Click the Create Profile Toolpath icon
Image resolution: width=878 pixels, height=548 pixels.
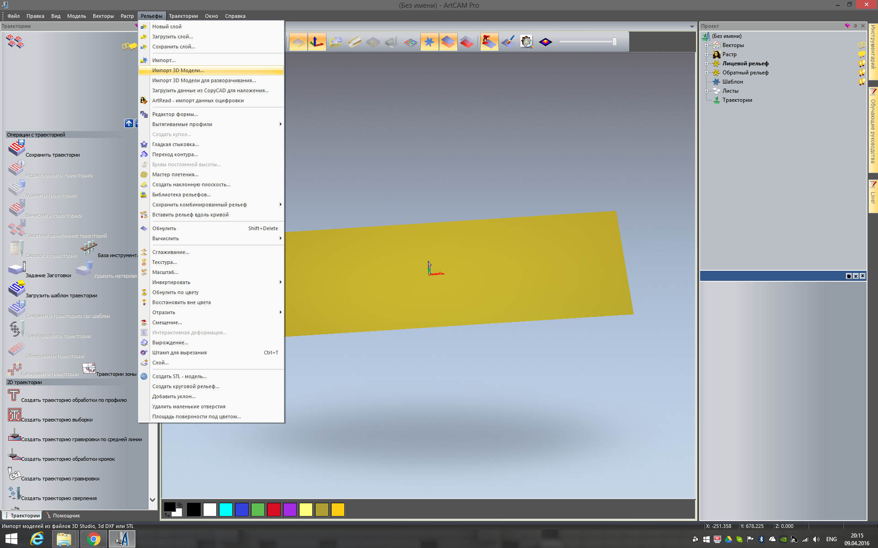[x=14, y=395]
